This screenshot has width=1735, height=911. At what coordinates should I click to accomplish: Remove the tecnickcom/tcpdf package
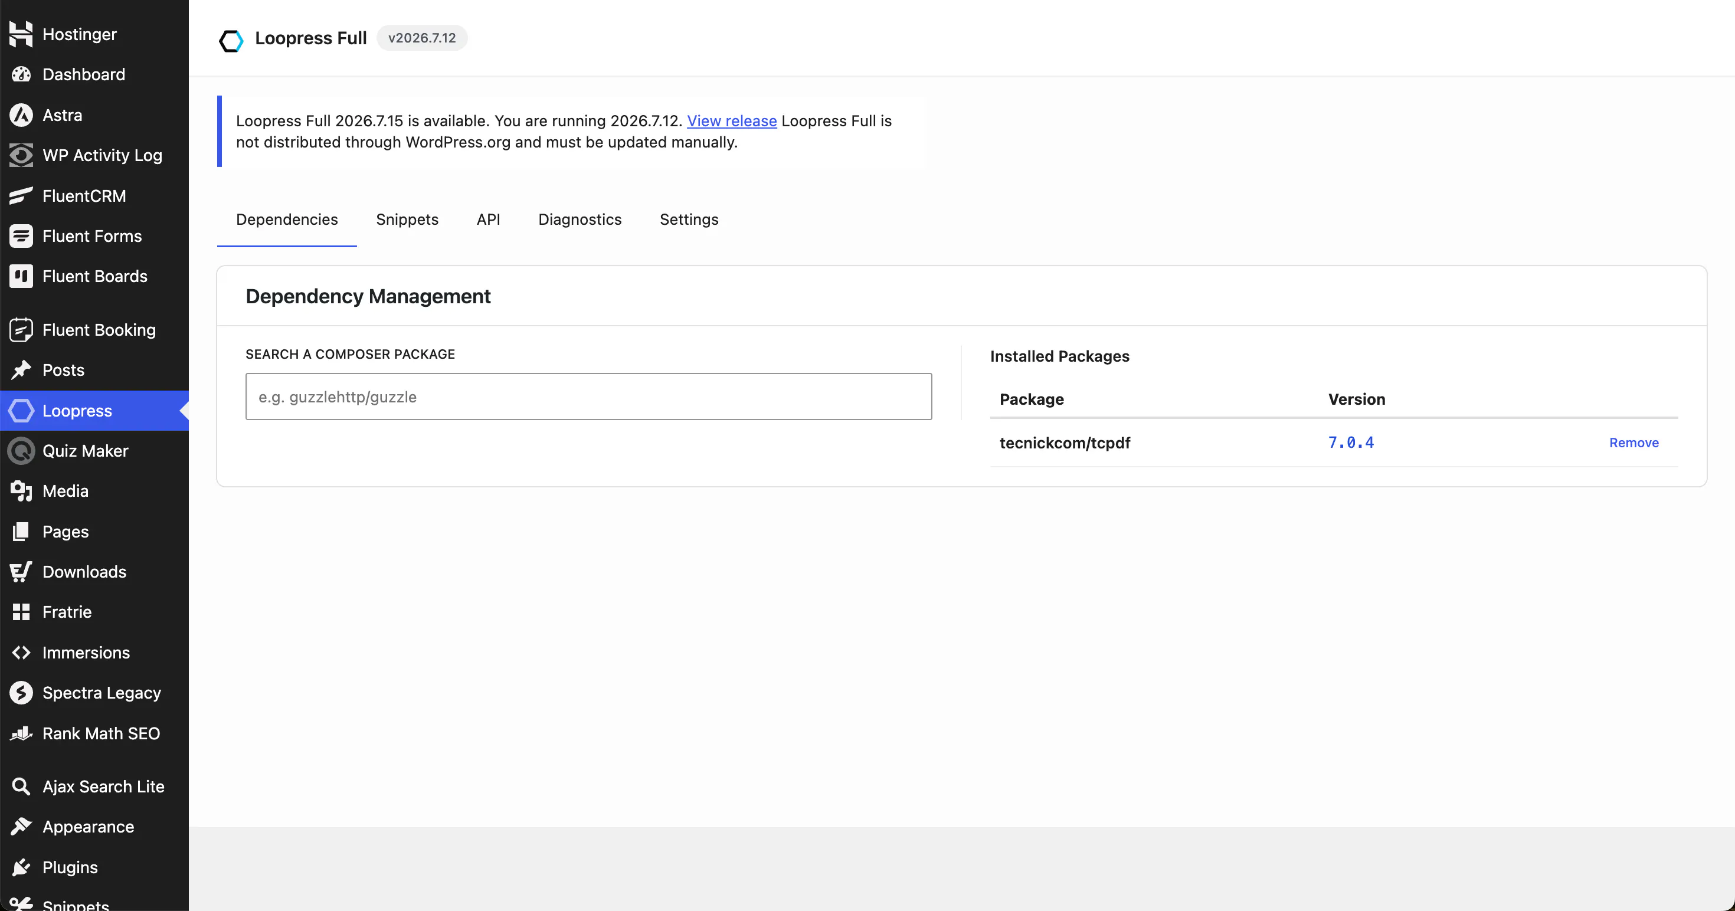coord(1634,443)
